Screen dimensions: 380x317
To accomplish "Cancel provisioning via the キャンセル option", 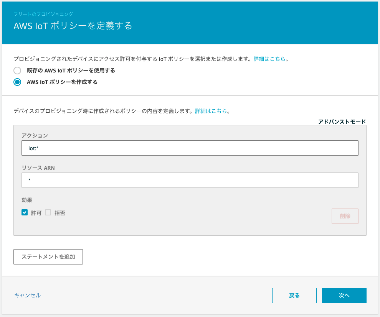I will pos(27,295).
